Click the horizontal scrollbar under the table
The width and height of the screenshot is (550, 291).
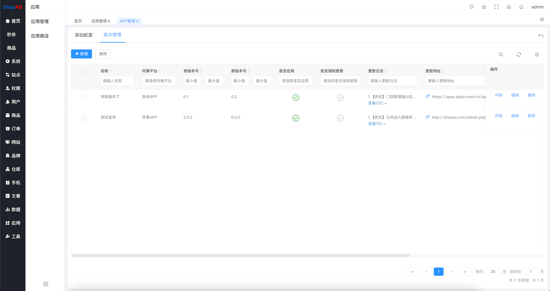point(240,256)
